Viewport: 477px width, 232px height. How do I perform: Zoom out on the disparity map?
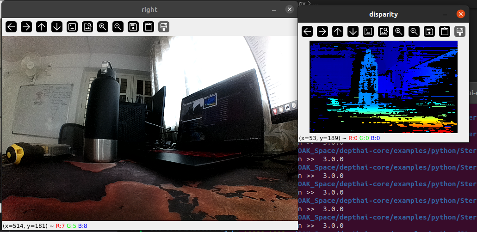414,31
